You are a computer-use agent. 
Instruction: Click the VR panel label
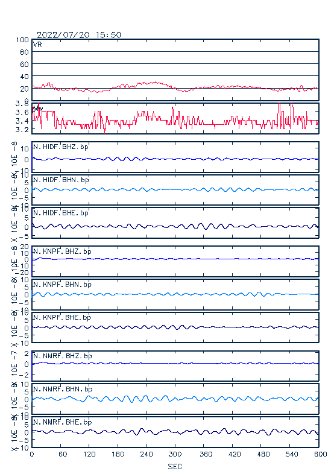tap(37, 45)
